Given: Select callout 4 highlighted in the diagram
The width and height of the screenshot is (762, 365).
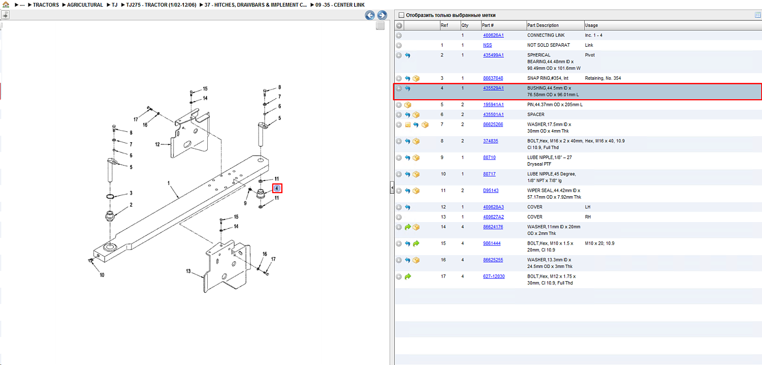Looking at the screenshot, I should pyautogui.click(x=277, y=188).
